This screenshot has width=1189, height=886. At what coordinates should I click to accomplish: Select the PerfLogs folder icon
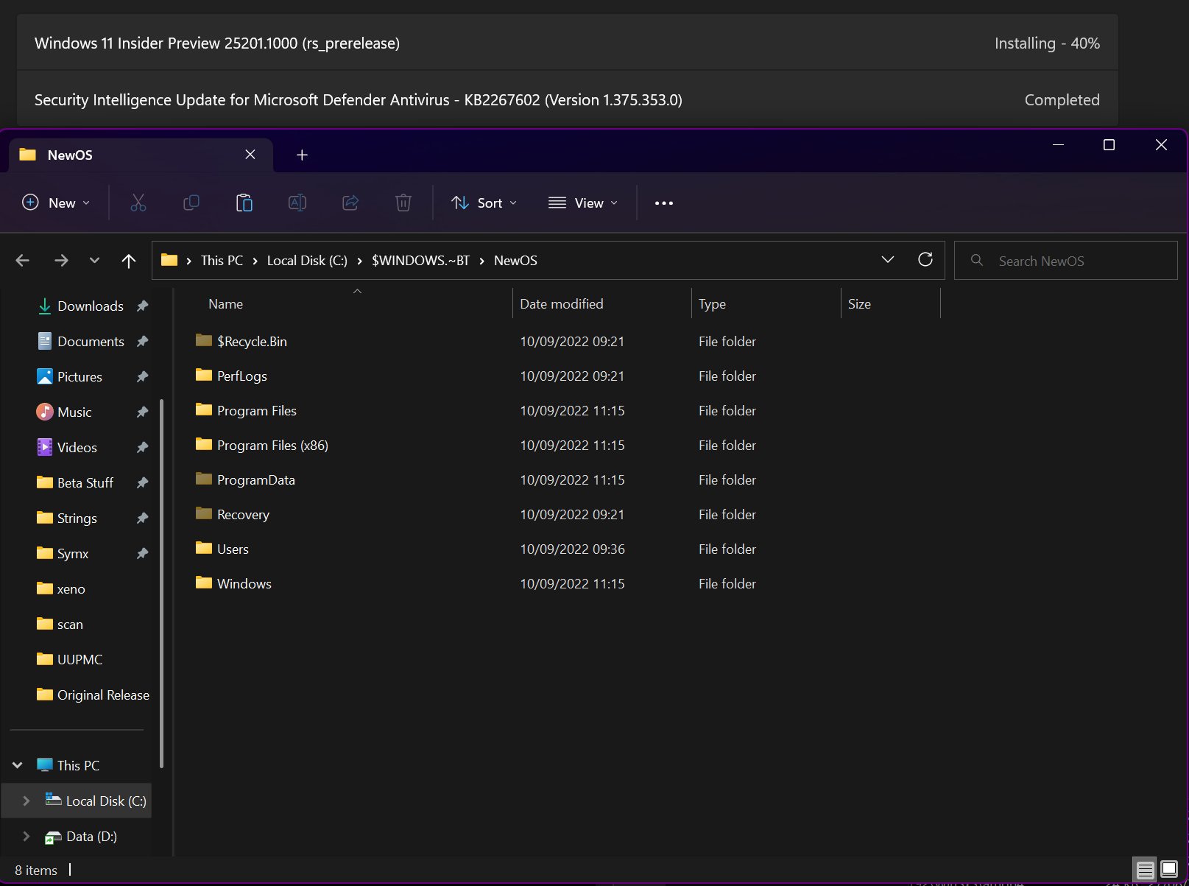point(204,375)
